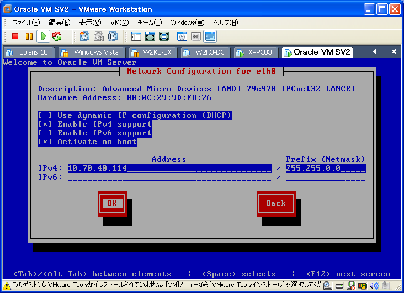The image size is (404, 293).
Task: Toggle Enable IPv4 support checkbox
Action: (x=95, y=124)
